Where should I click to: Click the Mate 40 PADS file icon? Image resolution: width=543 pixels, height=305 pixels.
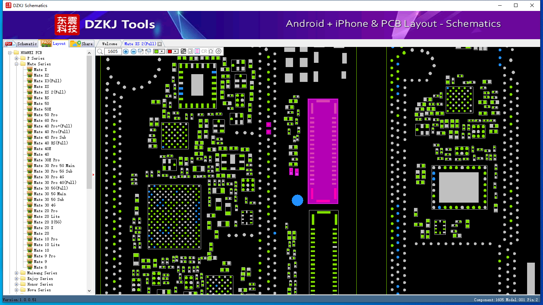30,154
